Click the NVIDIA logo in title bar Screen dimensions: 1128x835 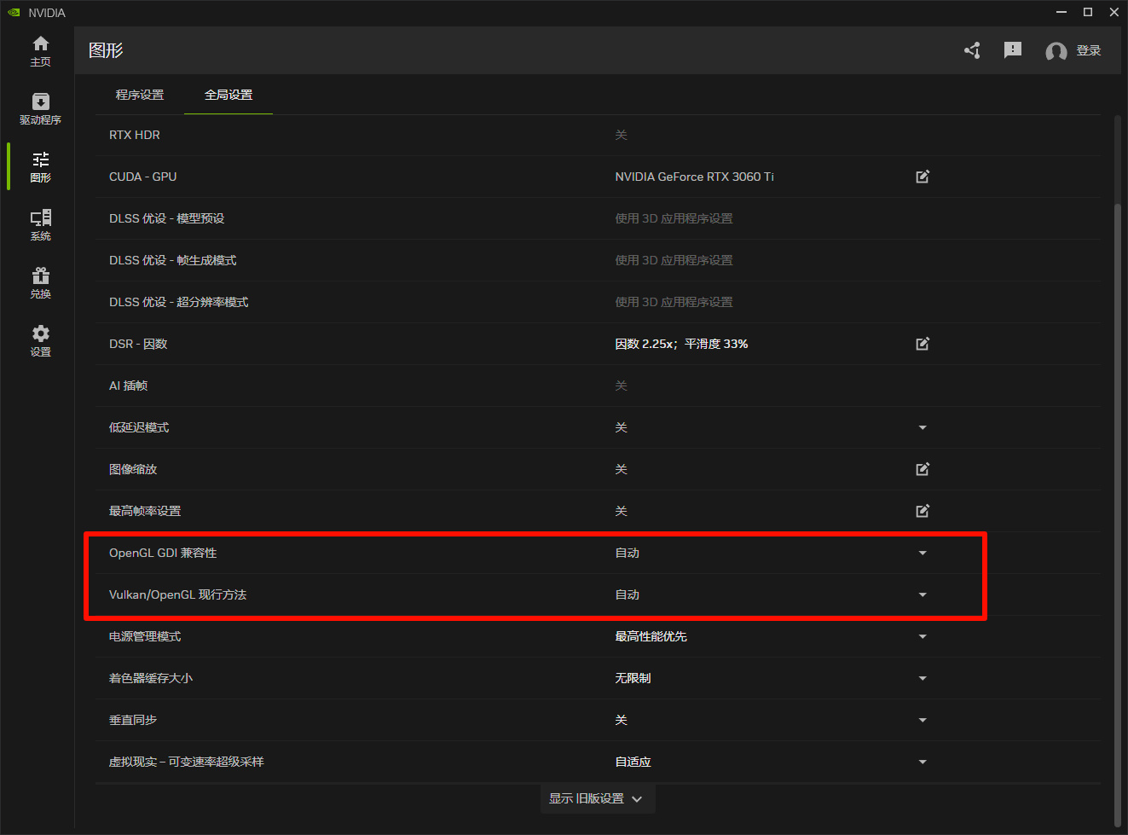click(14, 13)
